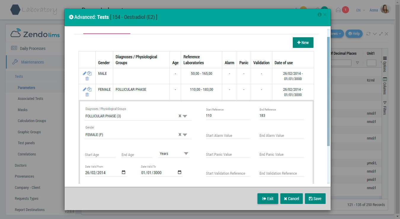The height and width of the screenshot is (219, 400).
Task: Open Daily Processes in sidebar
Action: (33, 48)
